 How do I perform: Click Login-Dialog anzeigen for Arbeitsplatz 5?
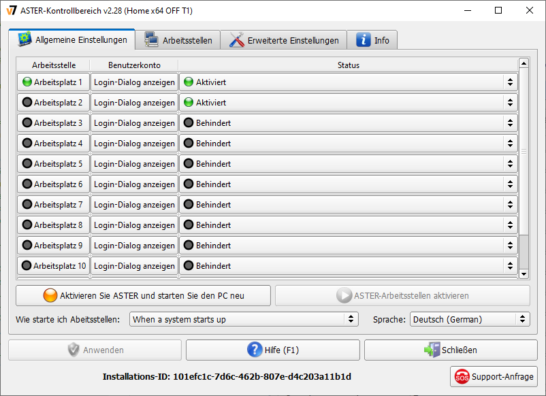point(134,164)
